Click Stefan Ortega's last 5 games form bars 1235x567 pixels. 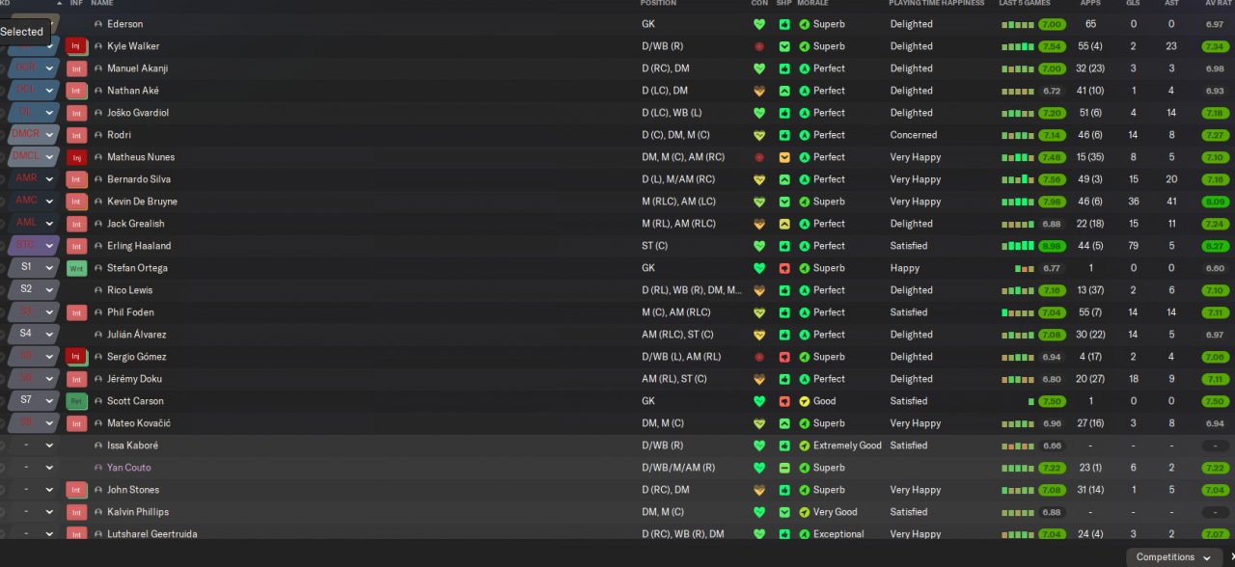(1024, 268)
